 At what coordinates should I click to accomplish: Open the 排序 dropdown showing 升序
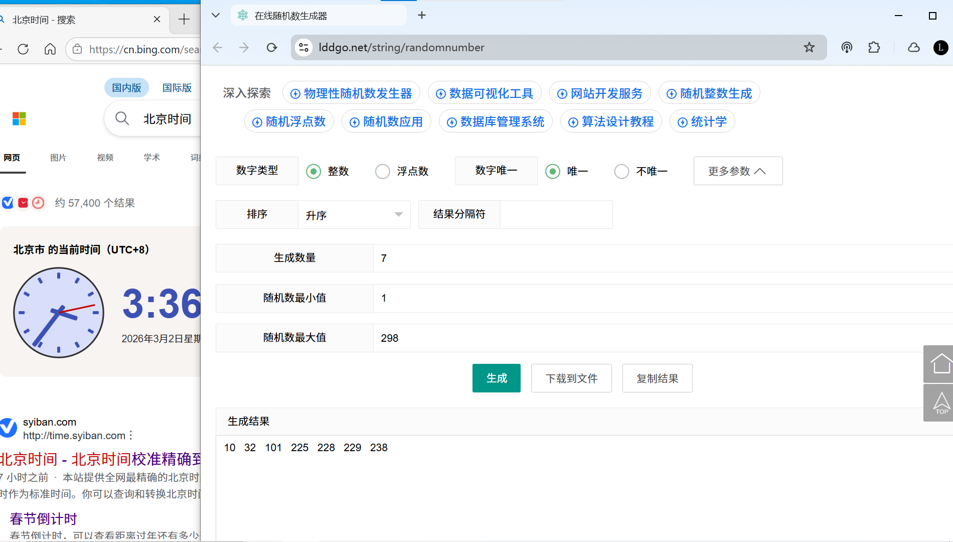click(354, 215)
